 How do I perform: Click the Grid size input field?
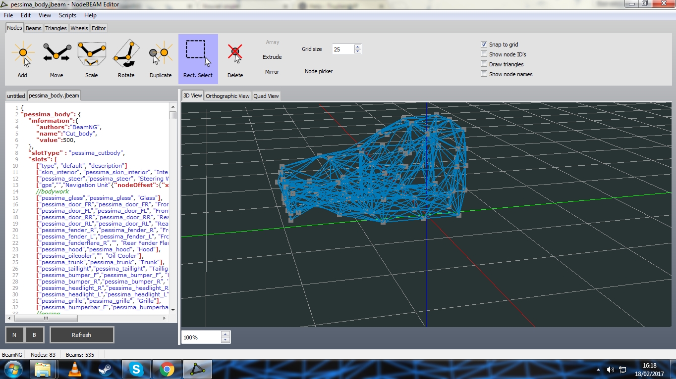[343, 49]
